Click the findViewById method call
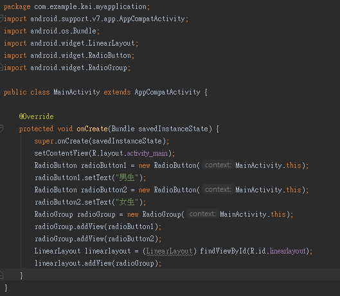Image resolution: width=340 pixels, height=296 pixels. click(223, 251)
